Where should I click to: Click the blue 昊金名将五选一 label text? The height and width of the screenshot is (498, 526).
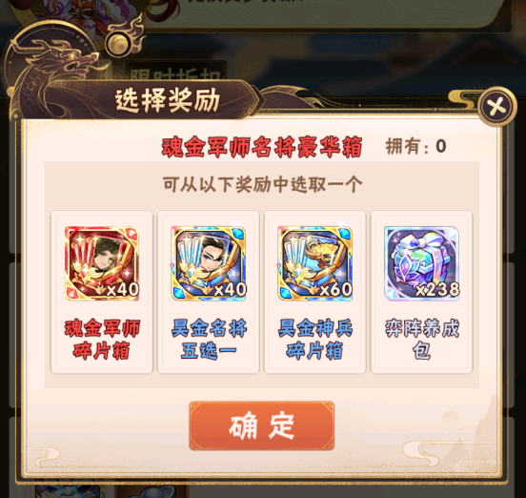209,340
